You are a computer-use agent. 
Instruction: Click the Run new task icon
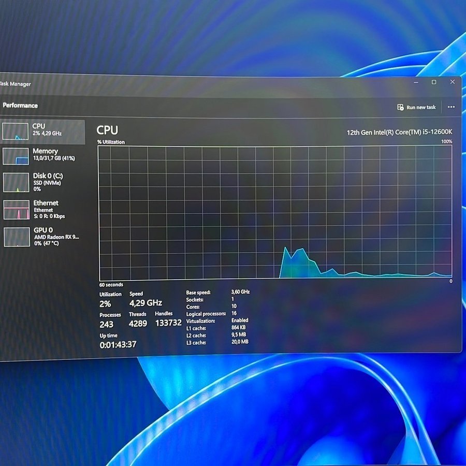click(x=400, y=107)
